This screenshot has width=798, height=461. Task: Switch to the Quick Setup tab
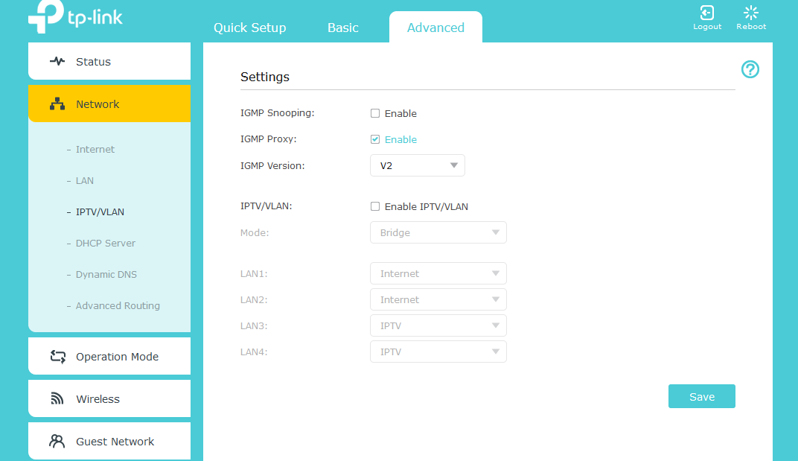click(249, 28)
